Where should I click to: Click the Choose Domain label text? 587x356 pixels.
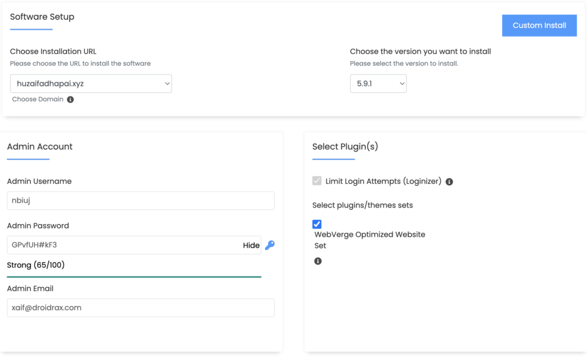point(38,99)
